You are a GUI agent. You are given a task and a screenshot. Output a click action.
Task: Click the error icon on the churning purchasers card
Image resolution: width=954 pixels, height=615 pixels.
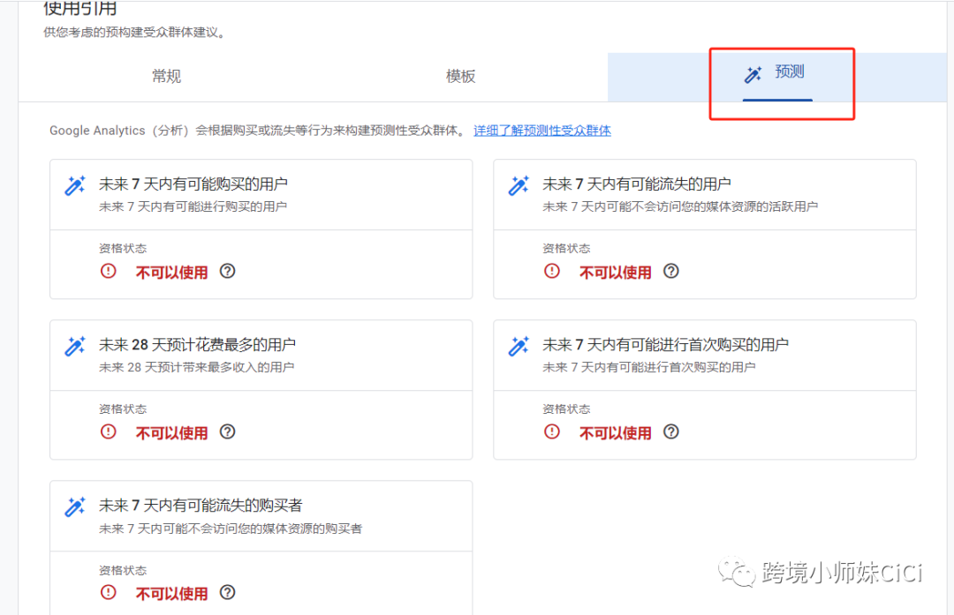tap(107, 593)
